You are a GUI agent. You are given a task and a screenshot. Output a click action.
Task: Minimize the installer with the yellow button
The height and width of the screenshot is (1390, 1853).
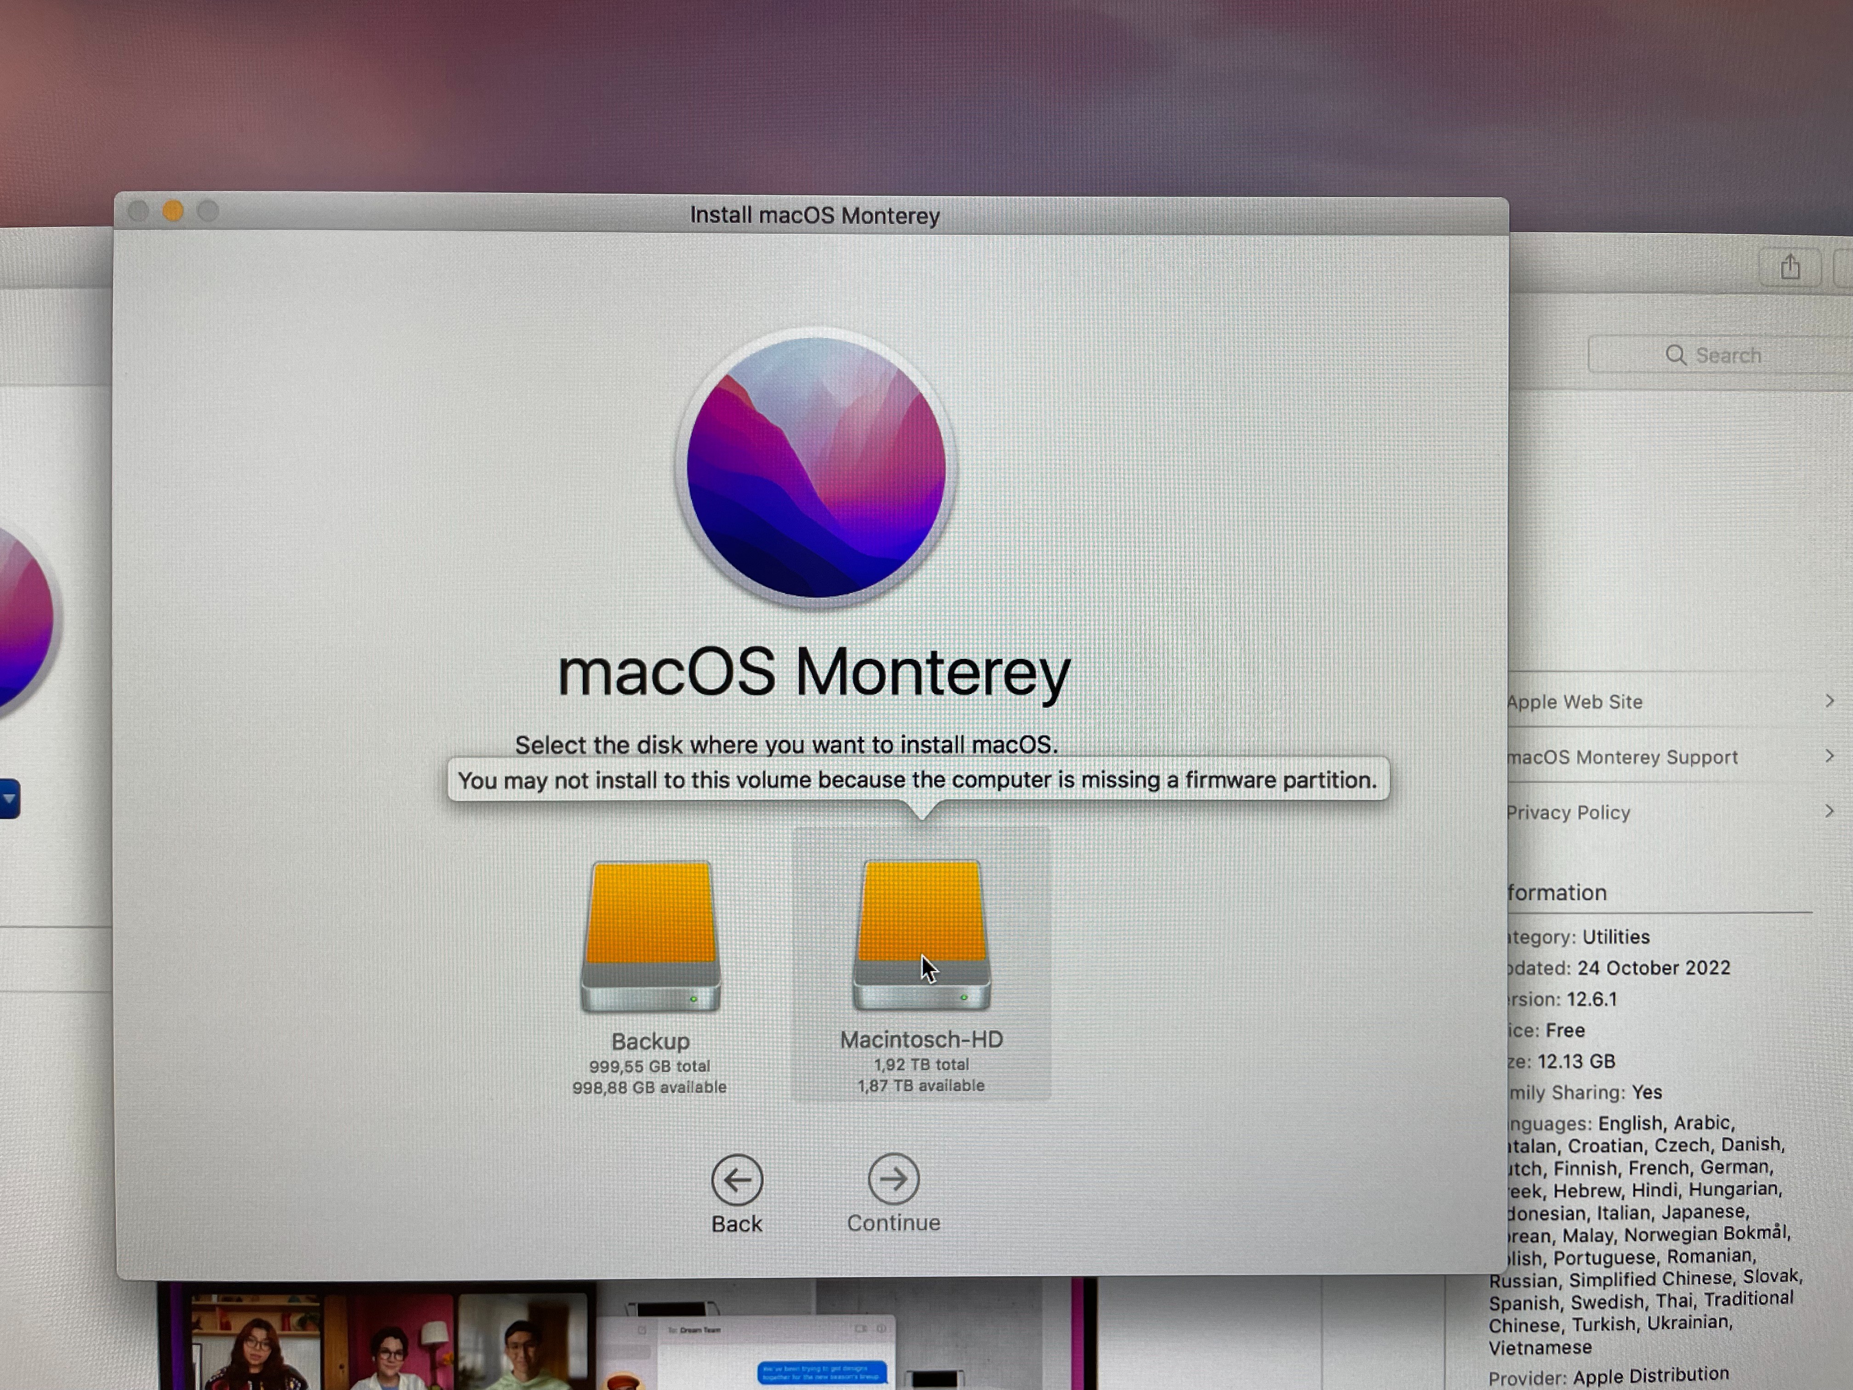pos(173,211)
